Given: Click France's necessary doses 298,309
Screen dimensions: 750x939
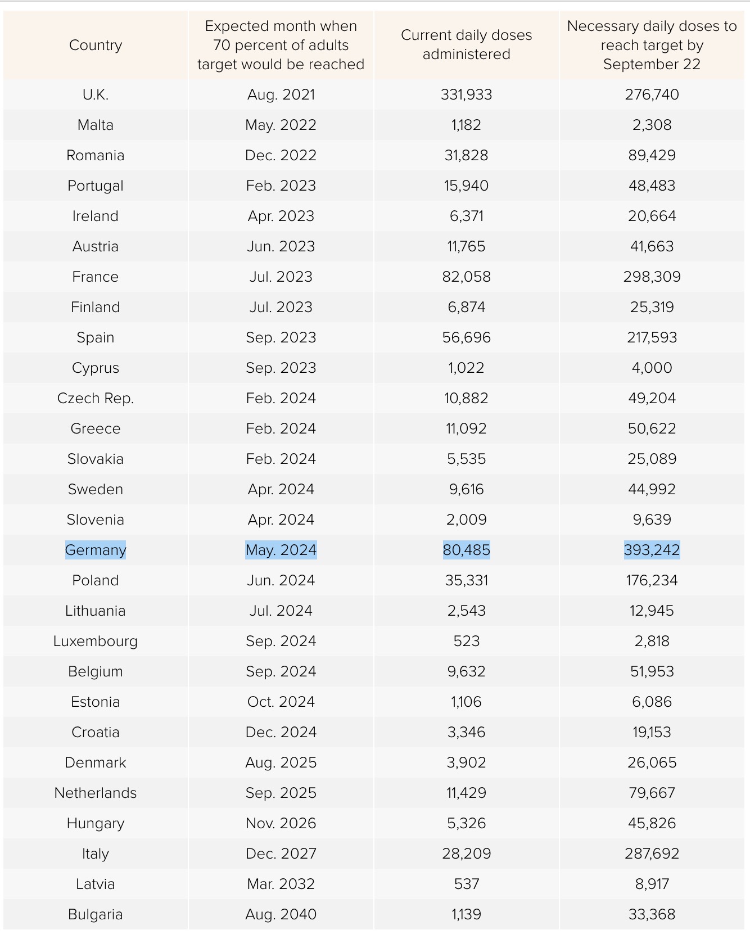Looking at the screenshot, I should pos(652,277).
